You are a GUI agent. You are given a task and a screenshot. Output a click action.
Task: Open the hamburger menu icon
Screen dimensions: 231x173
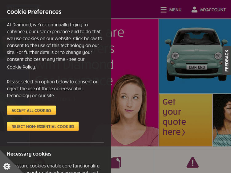tap(164, 10)
